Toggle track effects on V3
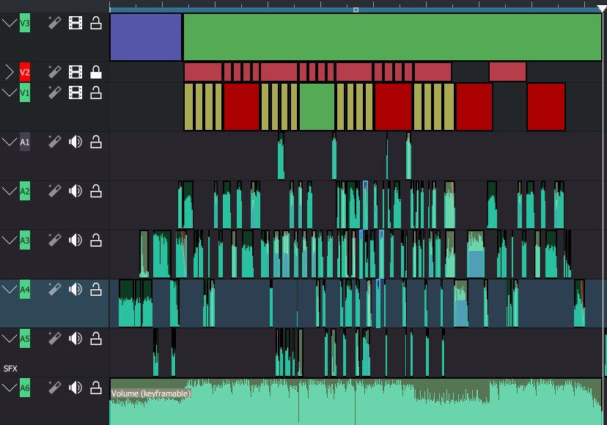Image resolution: width=607 pixels, height=425 pixels. (54, 23)
